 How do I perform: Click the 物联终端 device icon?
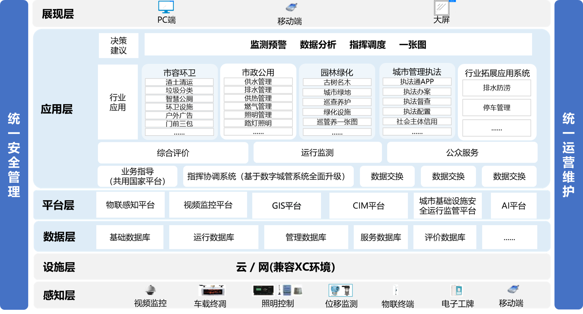395,290
